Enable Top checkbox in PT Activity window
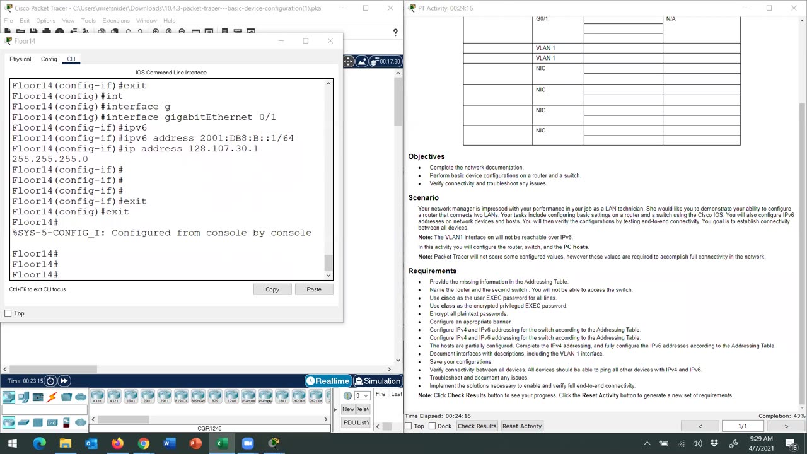This screenshot has height=454, width=807. coord(409,426)
